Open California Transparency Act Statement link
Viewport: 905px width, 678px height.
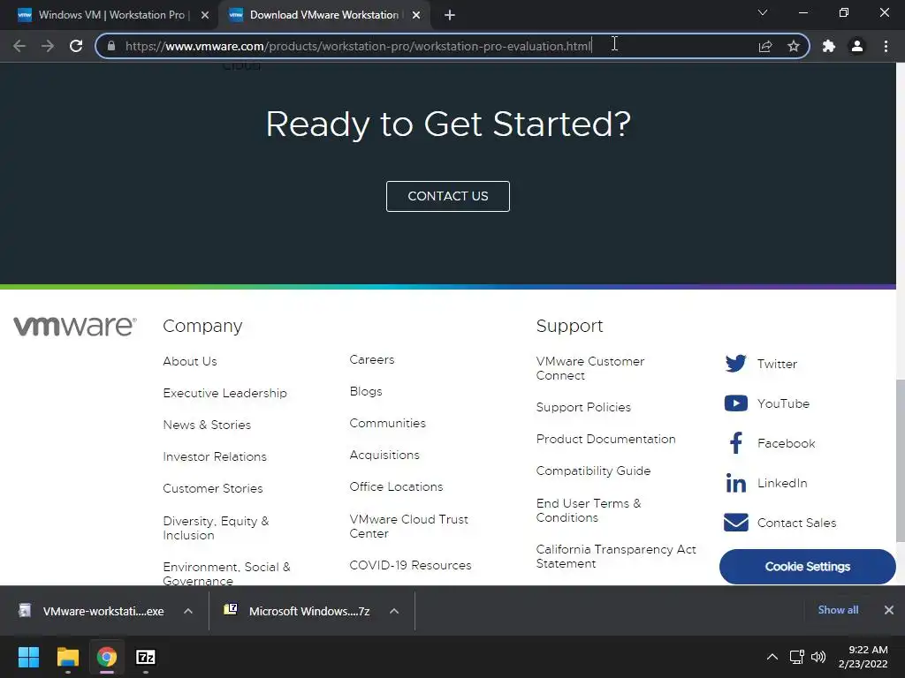pos(616,556)
